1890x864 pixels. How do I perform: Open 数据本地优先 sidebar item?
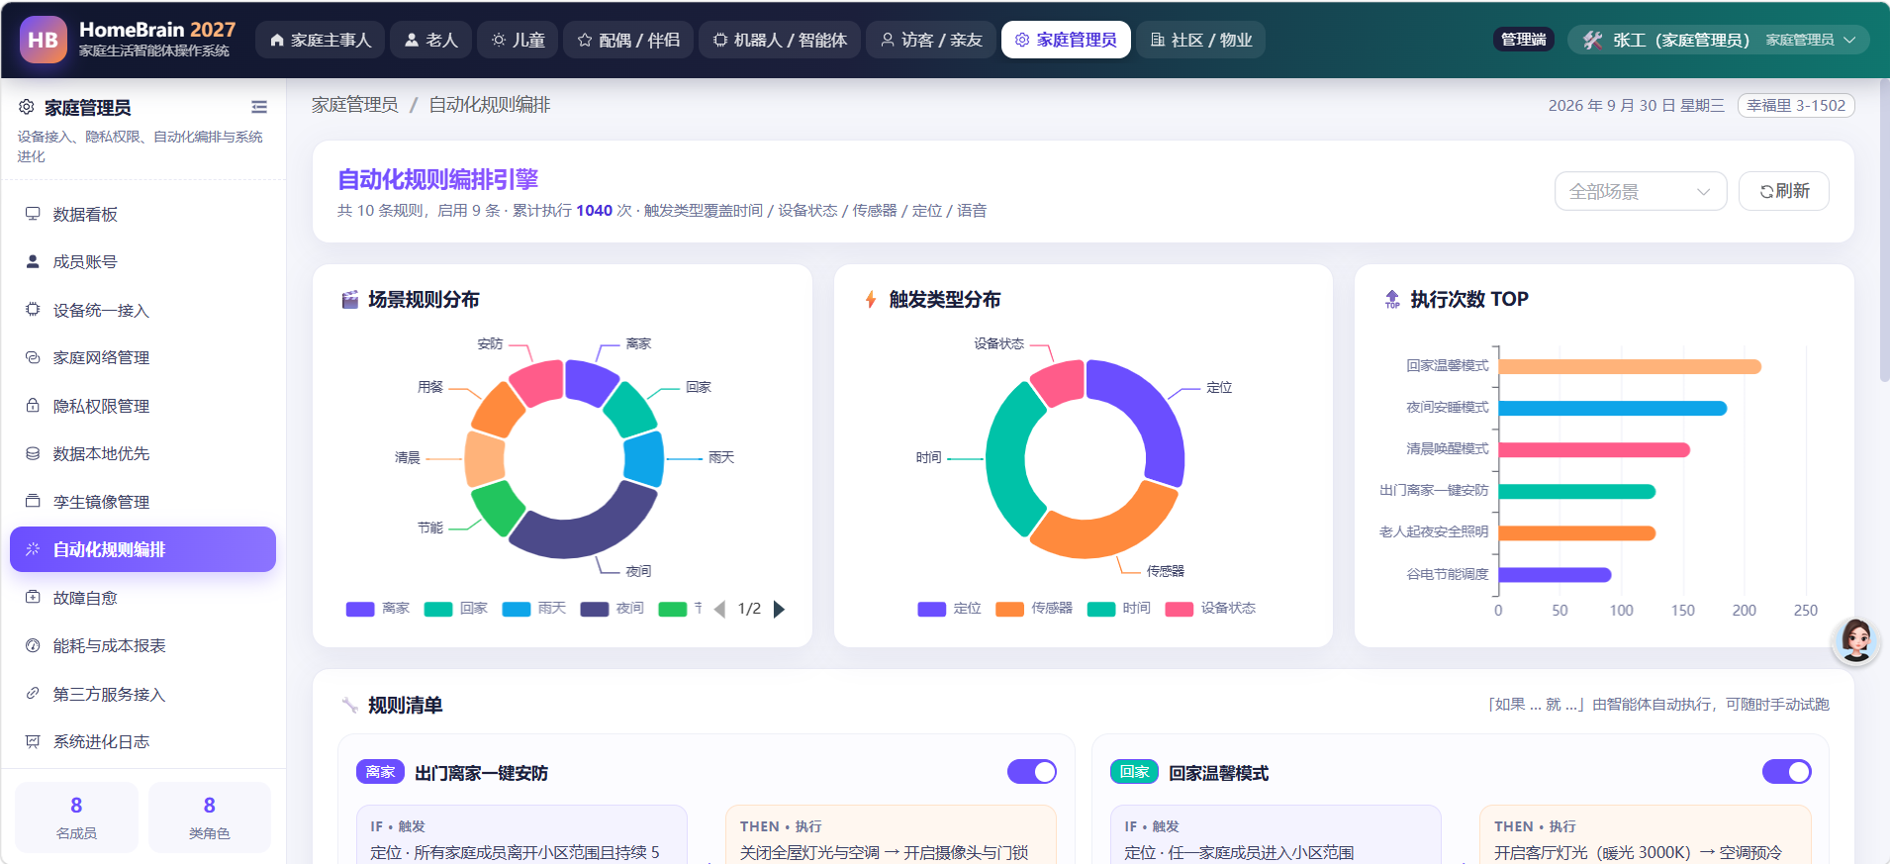click(142, 453)
